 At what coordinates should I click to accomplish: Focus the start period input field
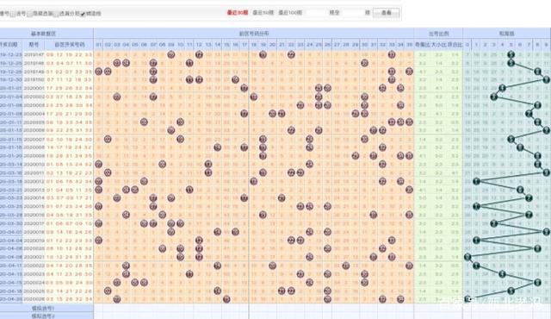coord(317,13)
